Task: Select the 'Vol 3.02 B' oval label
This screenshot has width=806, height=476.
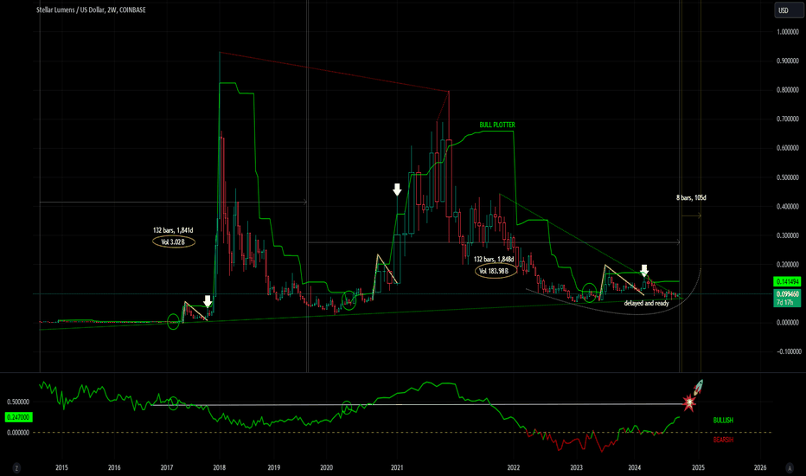Action: 174,241
